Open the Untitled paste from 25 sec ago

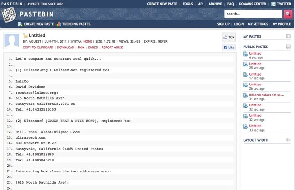(255, 64)
